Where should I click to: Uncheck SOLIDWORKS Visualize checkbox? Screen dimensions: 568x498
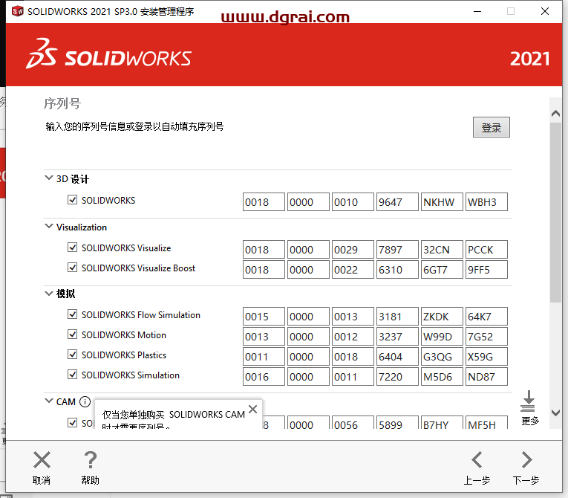(x=73, y=248)
